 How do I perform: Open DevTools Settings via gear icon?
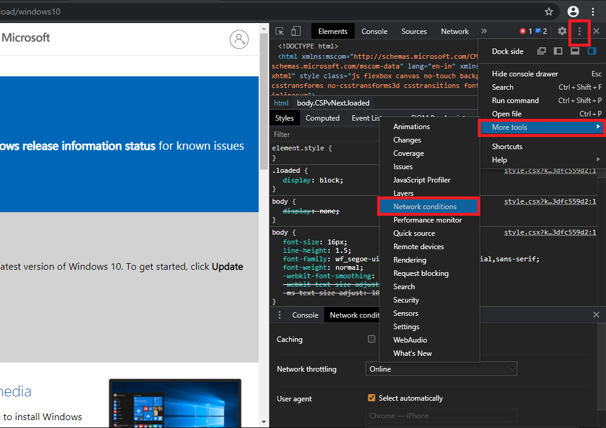562,31
